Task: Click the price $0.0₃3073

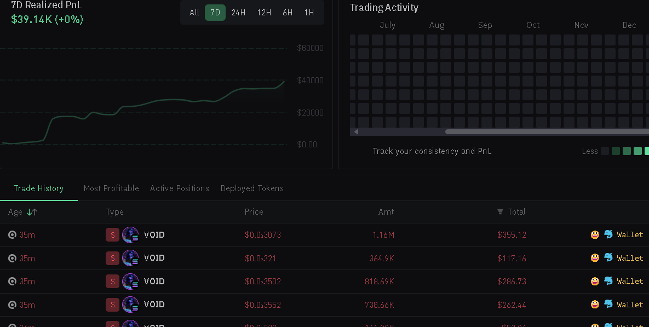Action: (263, 235)
